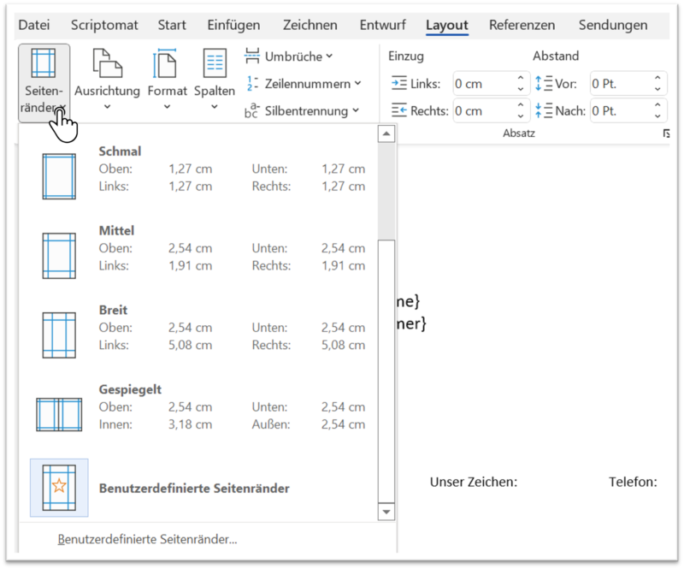The height and width of the screenshot is (569, 684).
Task: Expand the Format dropdown chevron
Action: (x=167, y=107)
